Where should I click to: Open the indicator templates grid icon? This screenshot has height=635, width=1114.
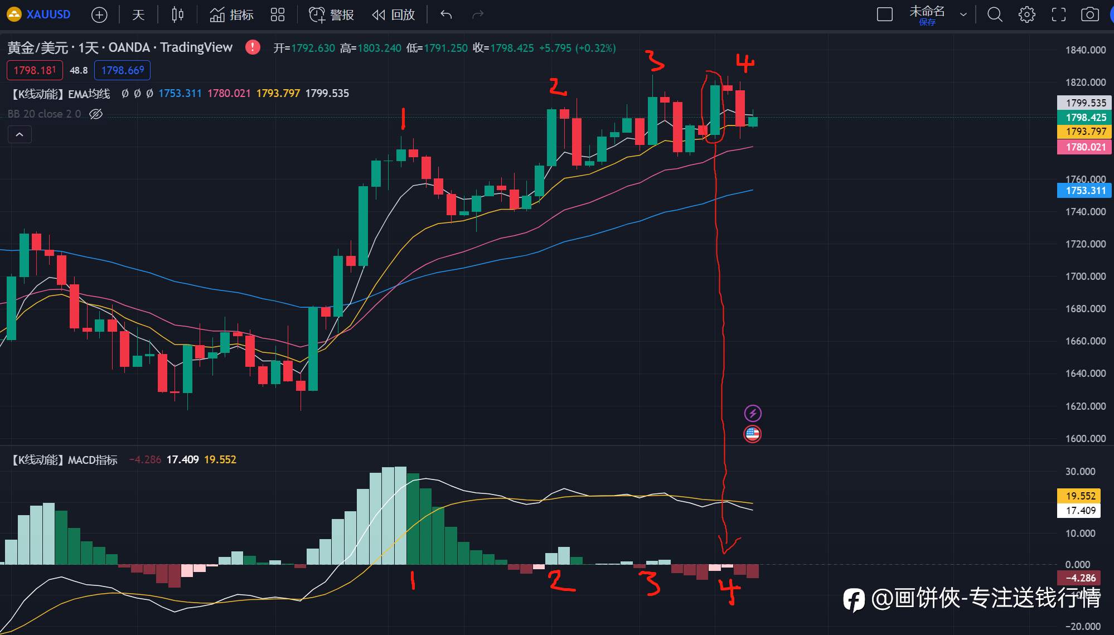[278, 15]
